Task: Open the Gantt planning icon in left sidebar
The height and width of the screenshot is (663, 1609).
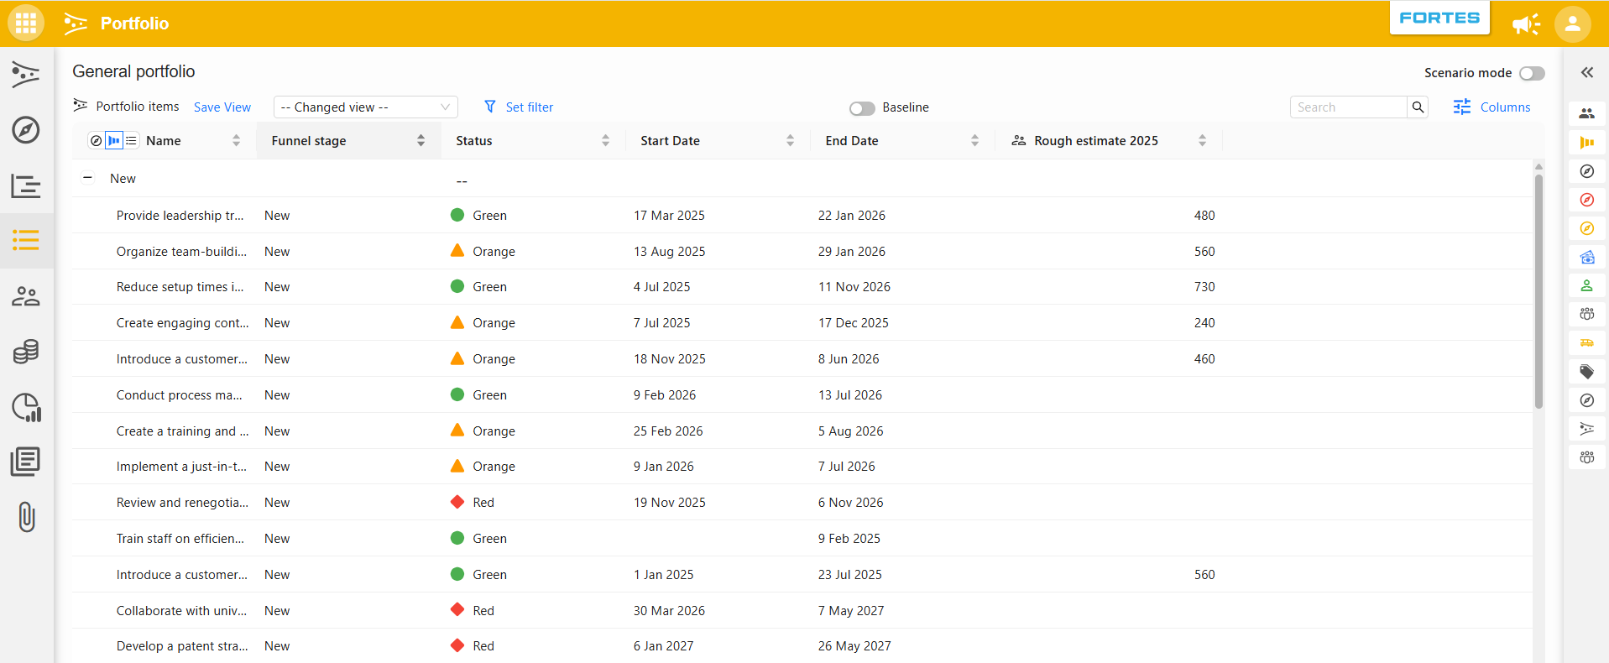Action: point(26,185)
